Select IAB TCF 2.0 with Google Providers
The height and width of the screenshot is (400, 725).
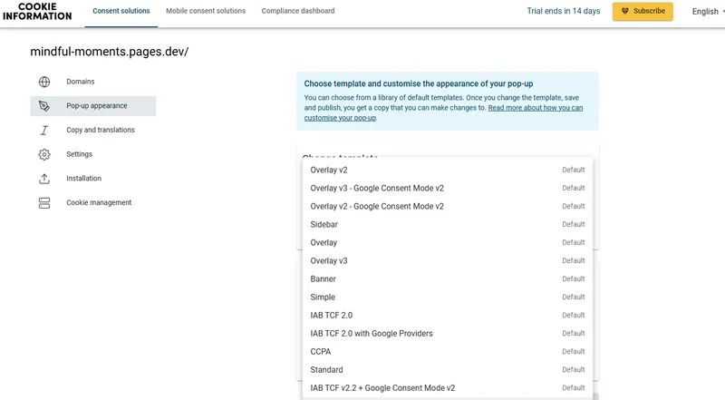448,334
